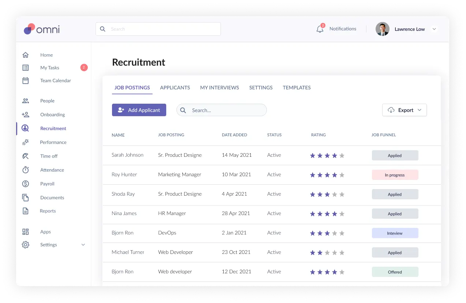466x303 pixels.
Task: Click the Home icon in sidebar
Action: coord(26,55)
